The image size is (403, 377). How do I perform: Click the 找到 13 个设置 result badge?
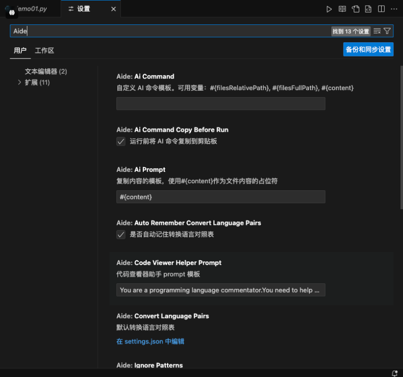[x=351, y=31]
